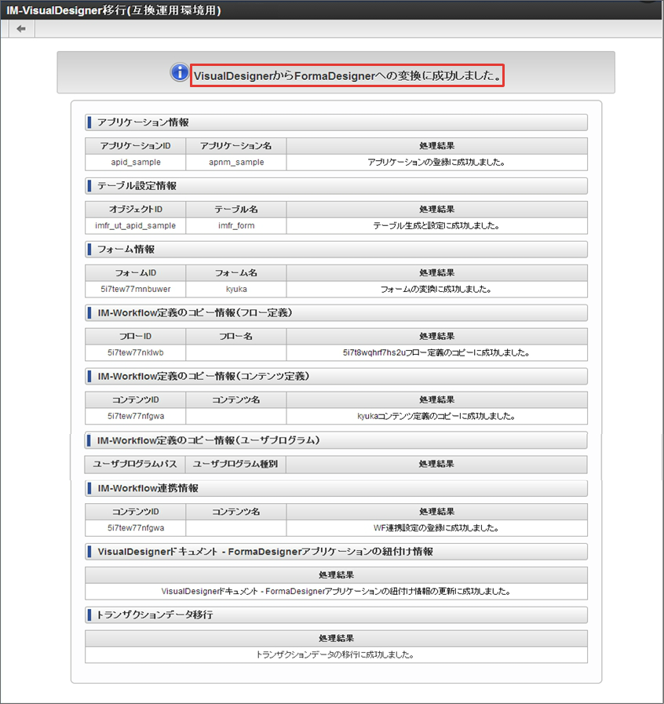Click the フロー定義 copy info section header

point(336,313)
